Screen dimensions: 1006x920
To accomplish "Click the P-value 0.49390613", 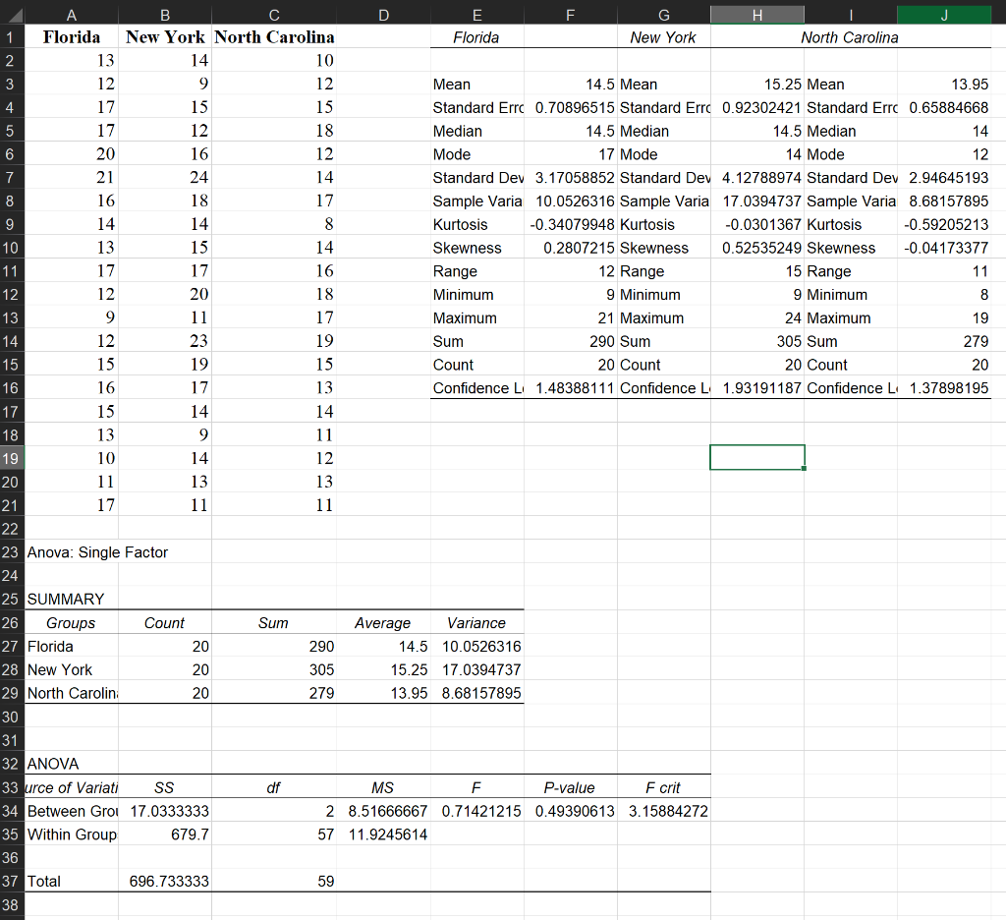I will tap(575, 811).
